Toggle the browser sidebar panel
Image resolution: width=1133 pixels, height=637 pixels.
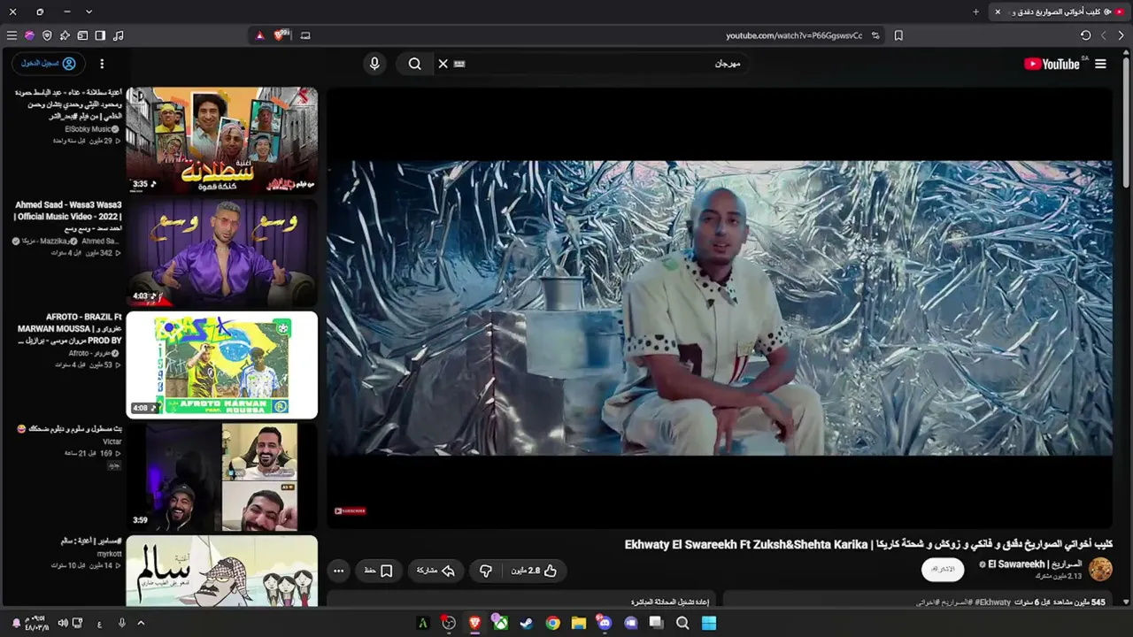click(x=100, y=35)
